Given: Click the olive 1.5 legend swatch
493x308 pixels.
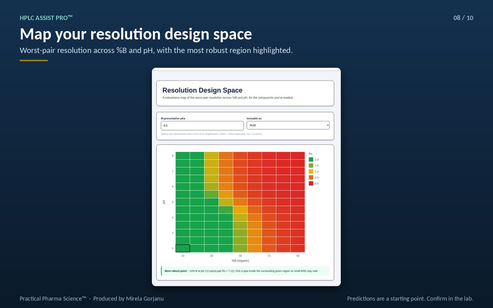Looking at the screenshot, I should [311, 166].
